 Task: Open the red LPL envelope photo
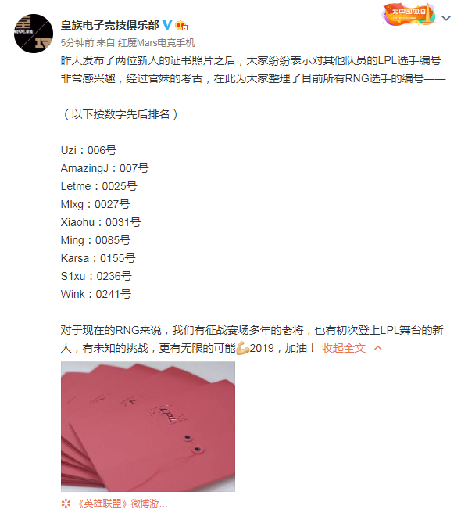point(148,426)
